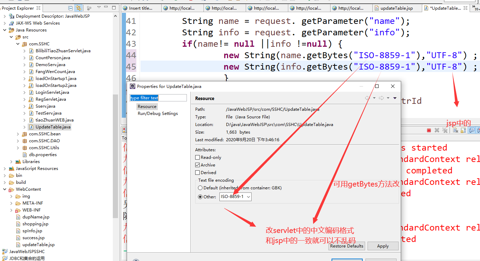Open Project Explorer view menu

click(x=99, y=8)
